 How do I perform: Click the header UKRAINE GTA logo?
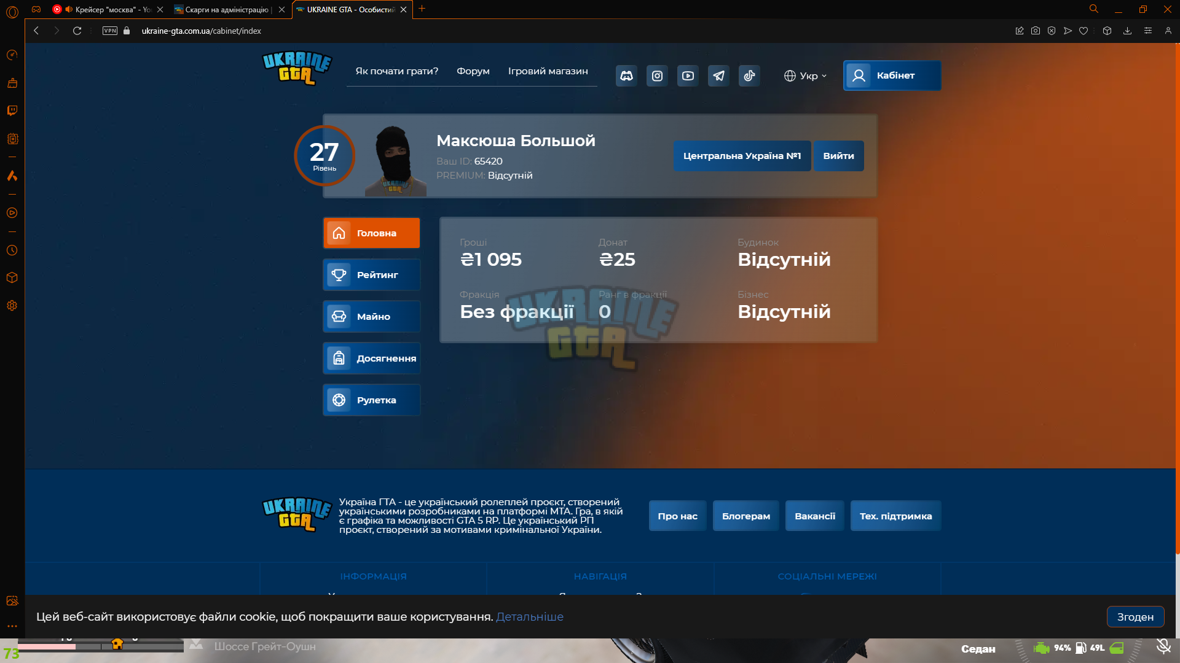pos(297,68)
